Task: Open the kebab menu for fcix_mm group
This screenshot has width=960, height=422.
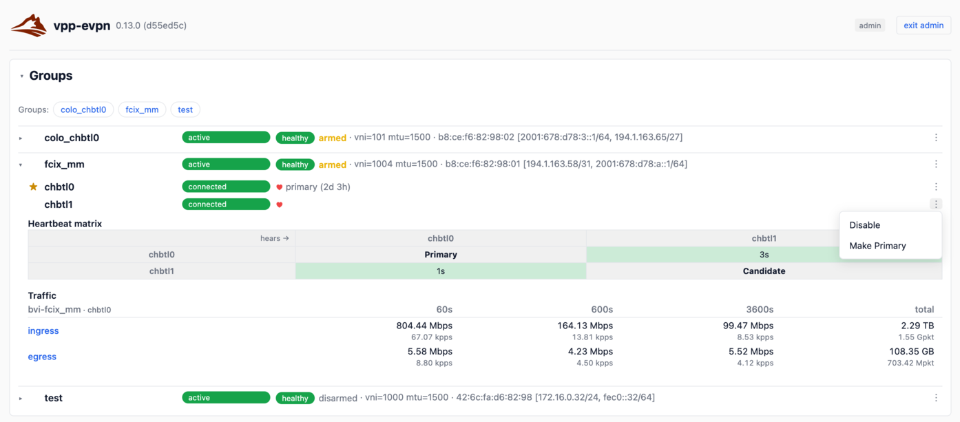Action: (x=936, y=165)
